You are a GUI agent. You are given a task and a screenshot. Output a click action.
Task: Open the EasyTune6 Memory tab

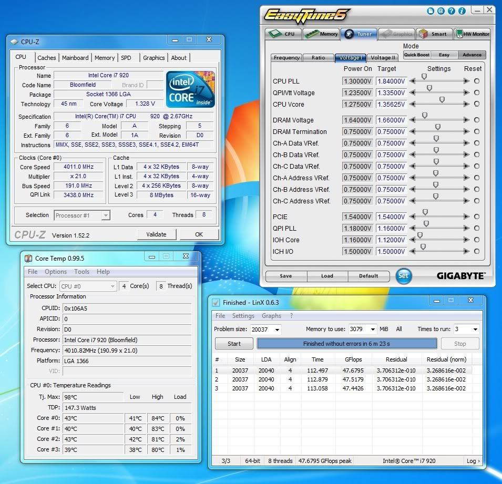coord(321,34)
